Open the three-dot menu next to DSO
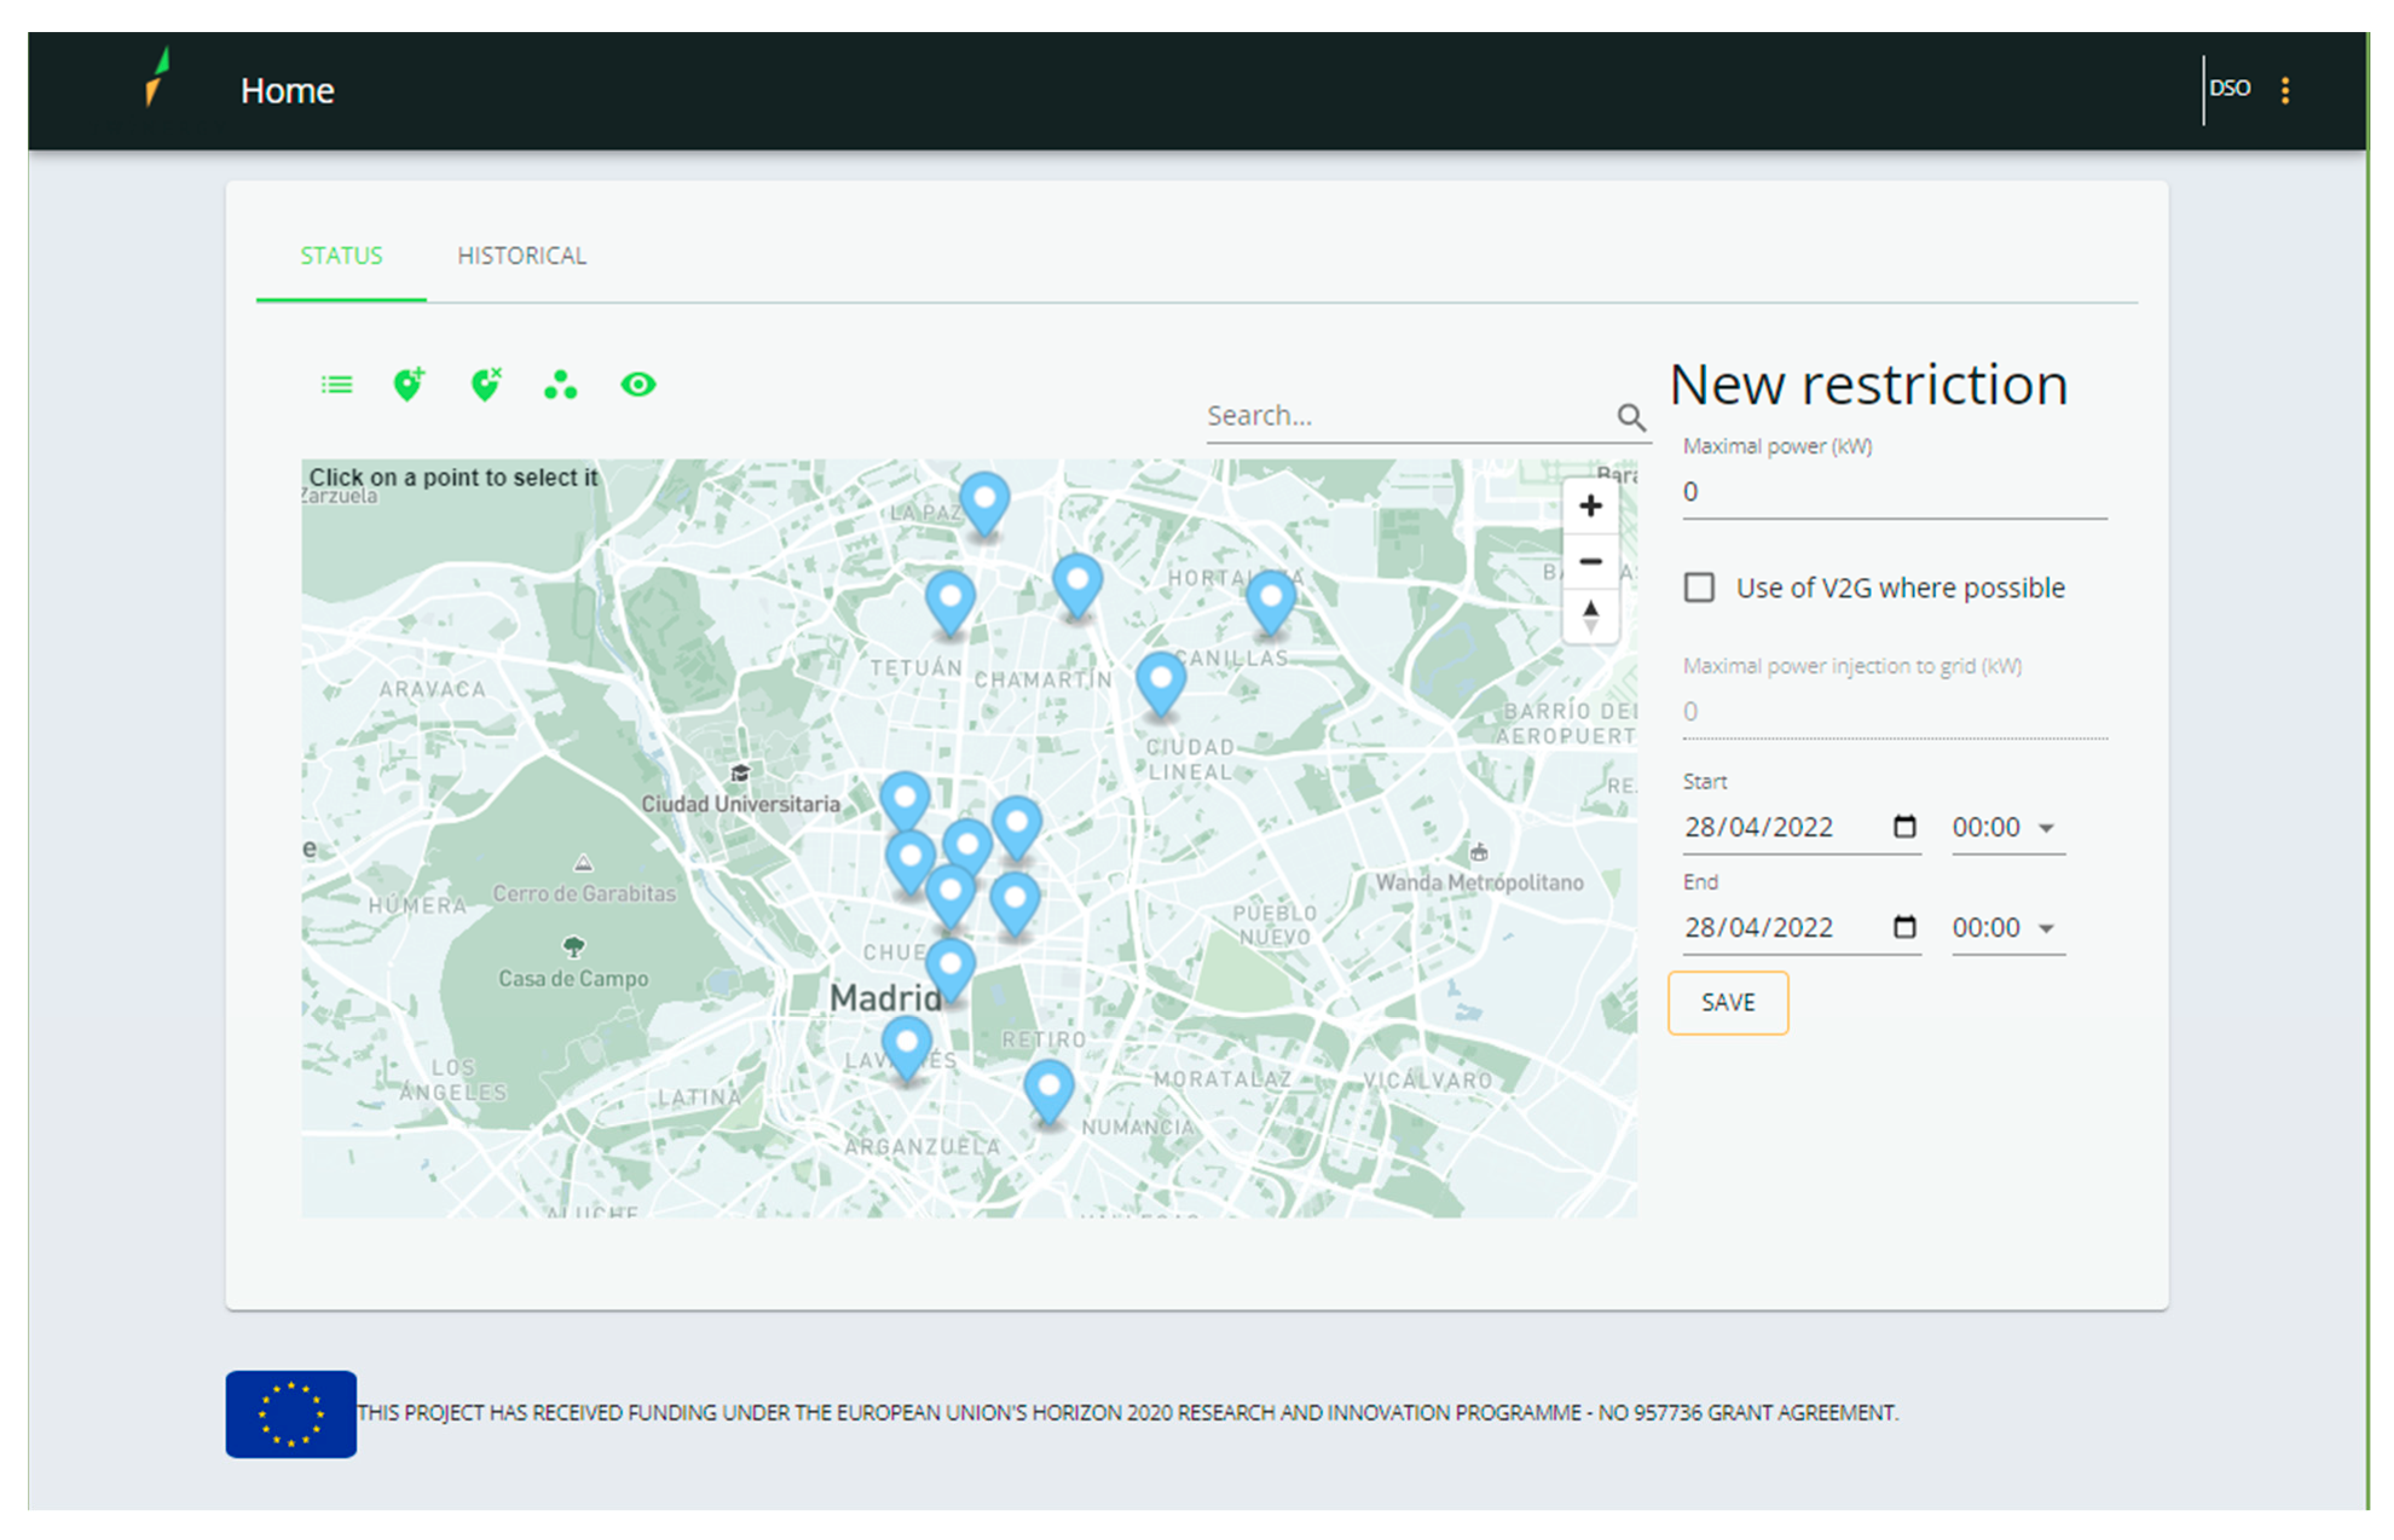Screen dimensions: 2394x1540 (2285, 90)
